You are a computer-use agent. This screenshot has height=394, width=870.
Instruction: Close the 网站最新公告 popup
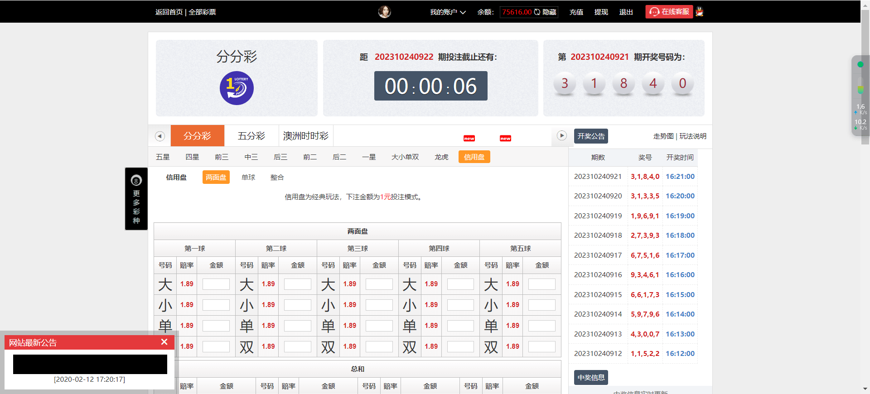[x=164, y=342]
